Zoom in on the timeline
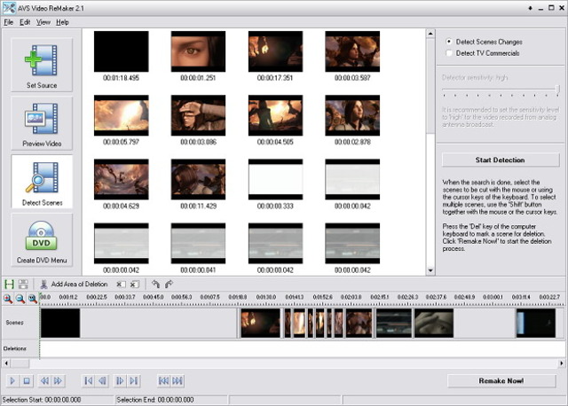The image size is (568, 406). (8, 299)
